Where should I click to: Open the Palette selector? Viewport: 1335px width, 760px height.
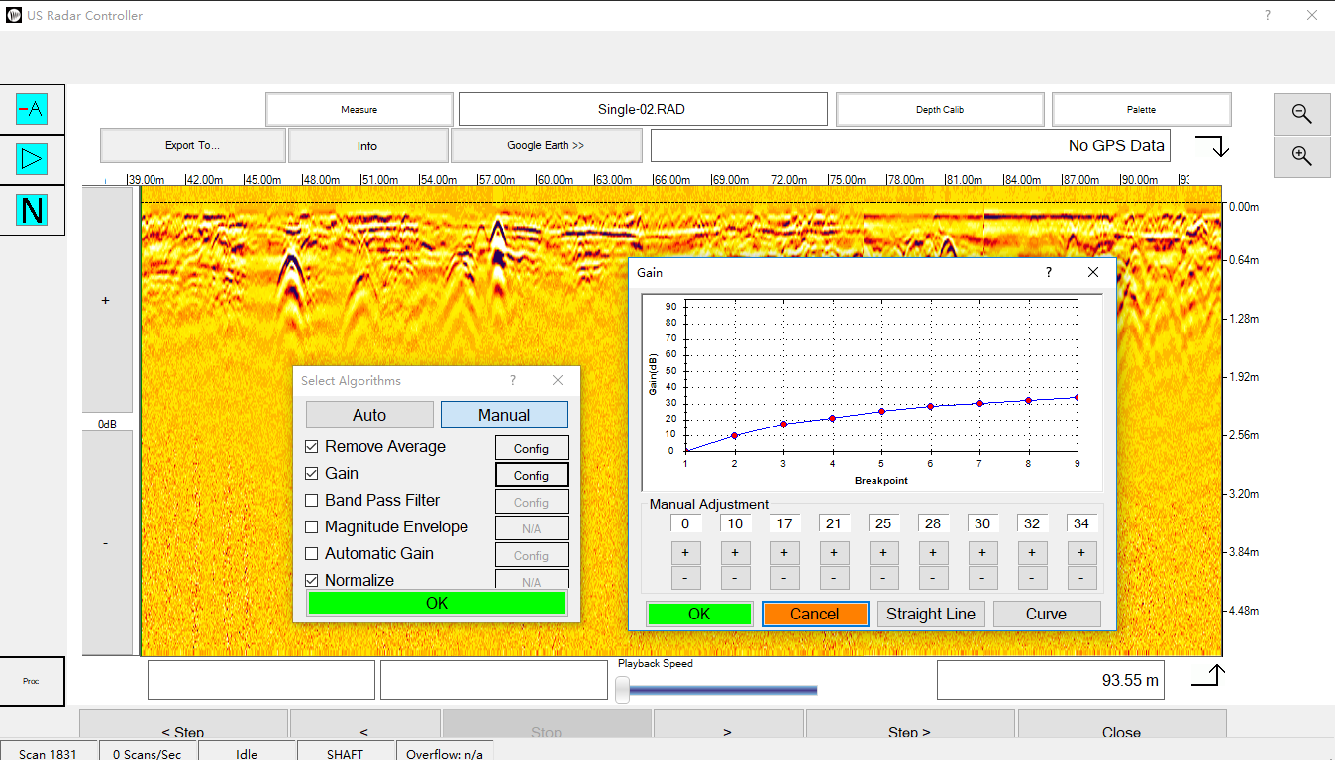coord(1141,110)
